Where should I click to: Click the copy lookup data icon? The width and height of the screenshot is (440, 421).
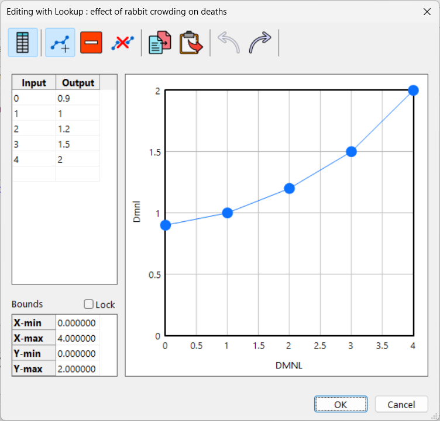pos(160,43)
